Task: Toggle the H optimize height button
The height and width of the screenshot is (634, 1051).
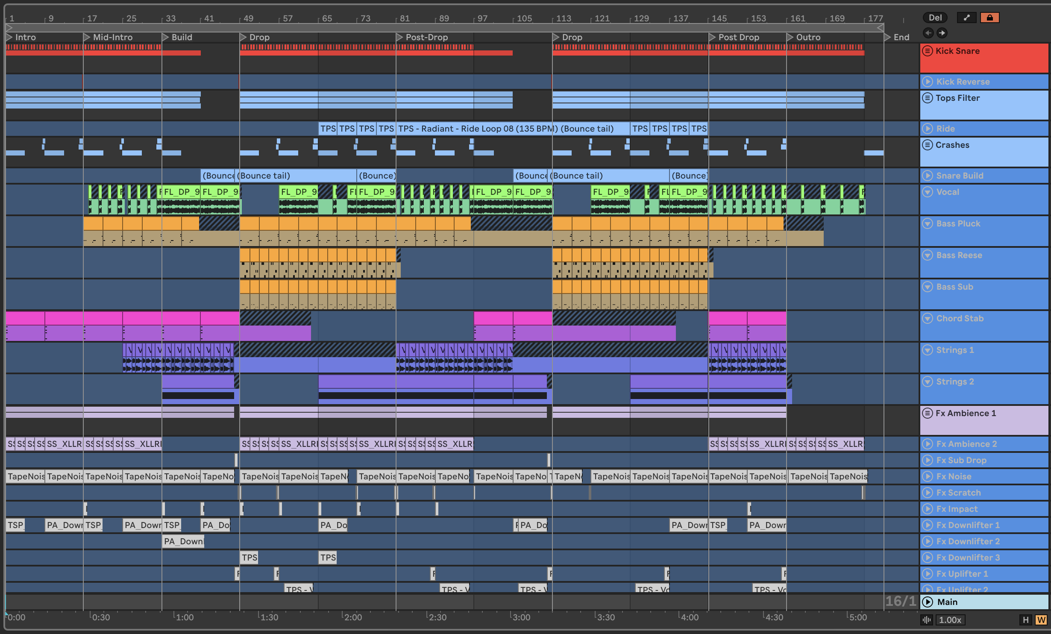Action: click(x=1026, y=620)
